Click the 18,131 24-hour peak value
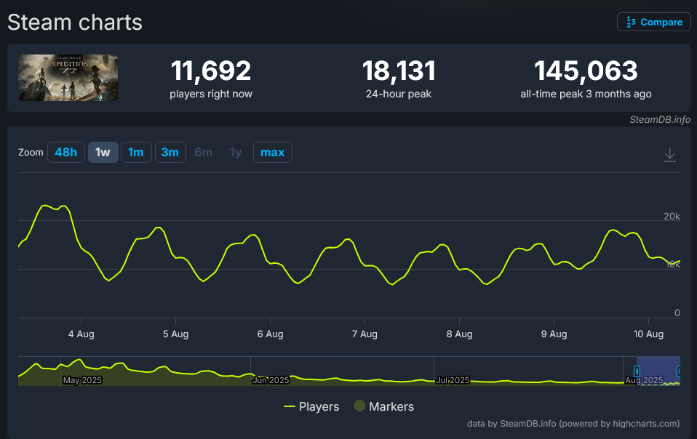This screenshot has width=697, height=439. coord(399,71)
